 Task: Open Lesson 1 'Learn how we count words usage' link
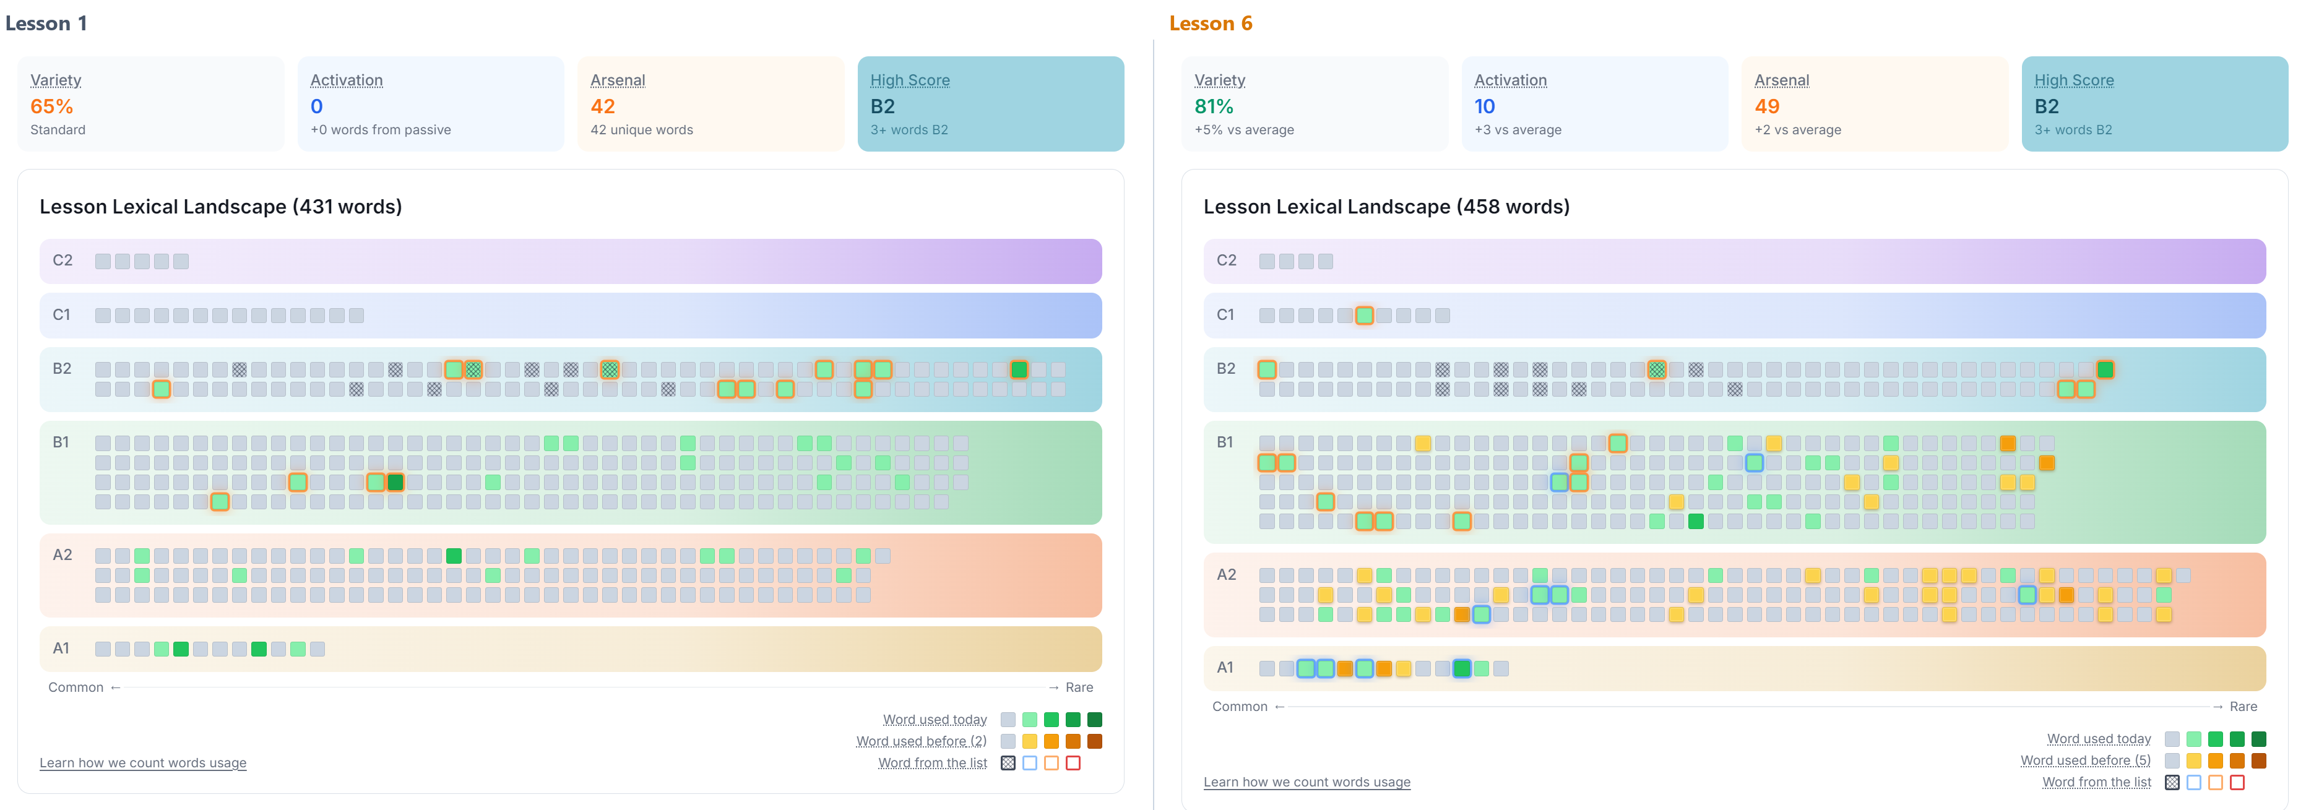[x=143, y=762]
